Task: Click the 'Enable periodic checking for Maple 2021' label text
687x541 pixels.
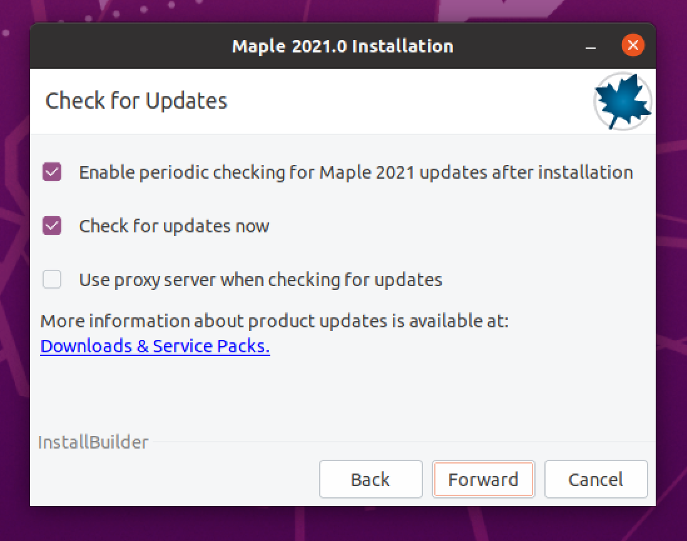Action: click(355, 172)
